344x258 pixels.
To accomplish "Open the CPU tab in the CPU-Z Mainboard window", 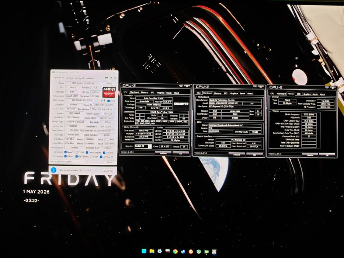I will (198, 93).
